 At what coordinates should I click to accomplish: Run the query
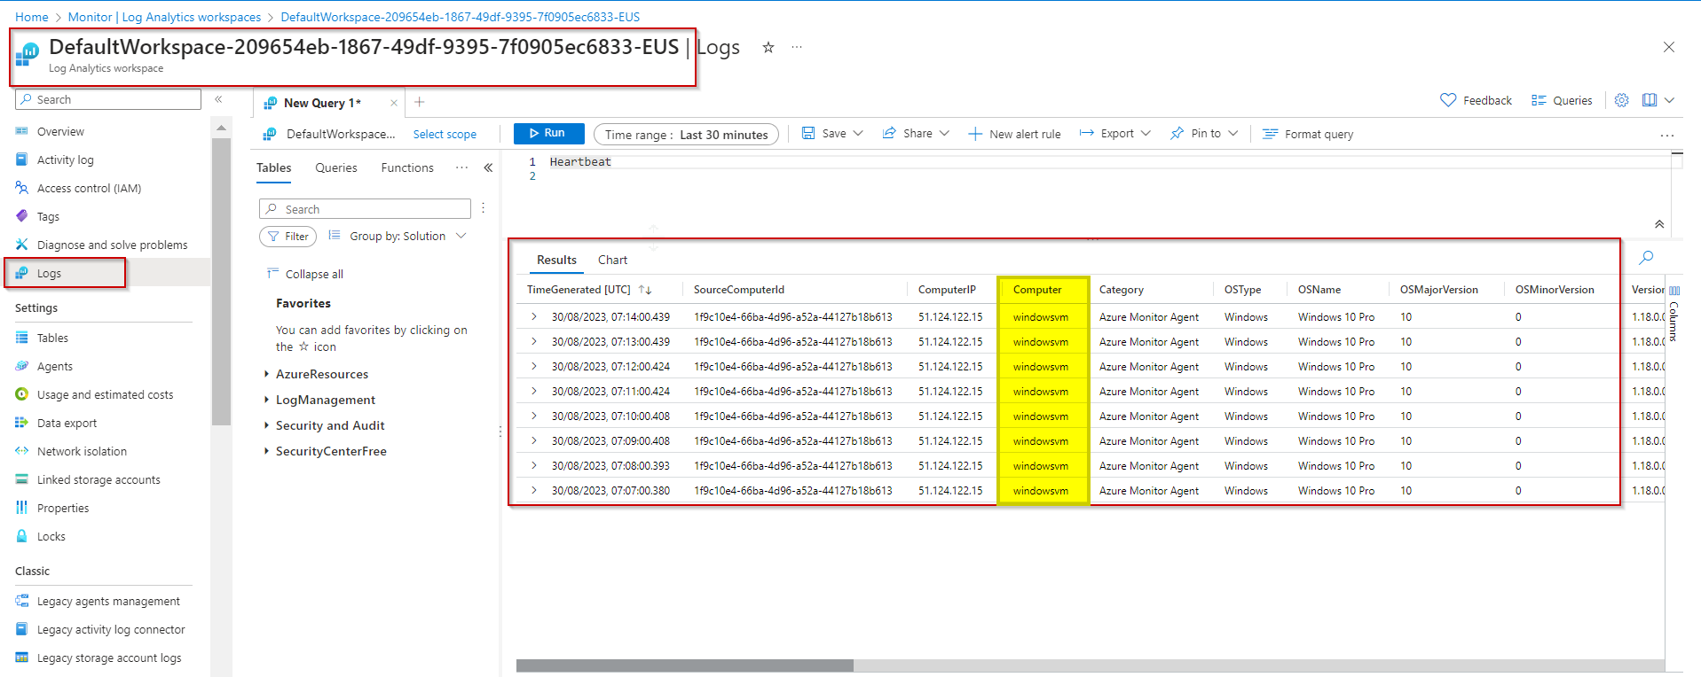pyautogui.click(x=548, y=133)
